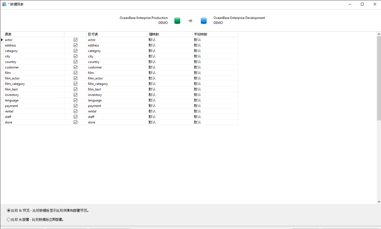Open field mapping cell for payment row
381x229 pixels.
216,106
